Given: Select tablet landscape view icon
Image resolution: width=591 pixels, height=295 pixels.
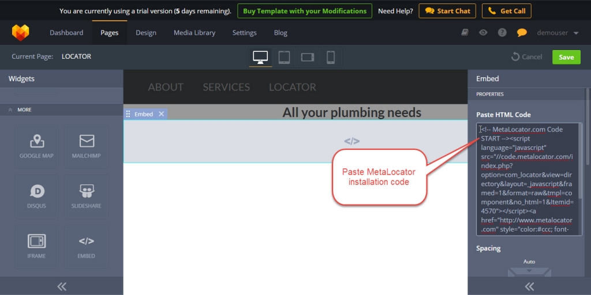Looking at the screenshot, I should click(308, 57).
